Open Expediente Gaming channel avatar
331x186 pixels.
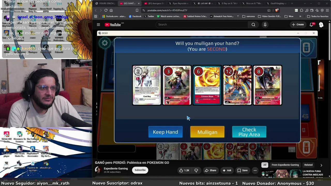(98, 170)
